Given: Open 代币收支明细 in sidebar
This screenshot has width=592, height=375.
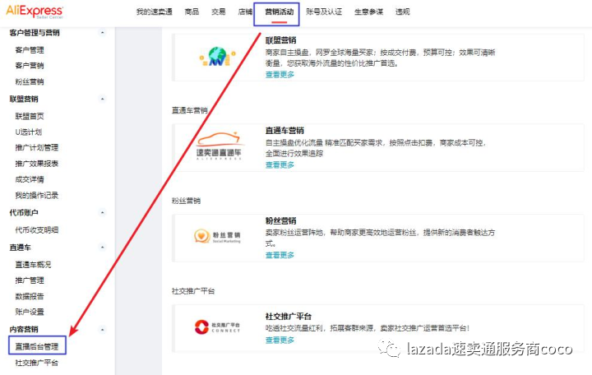Looking at the screenshot, I should tap(37, 230).
